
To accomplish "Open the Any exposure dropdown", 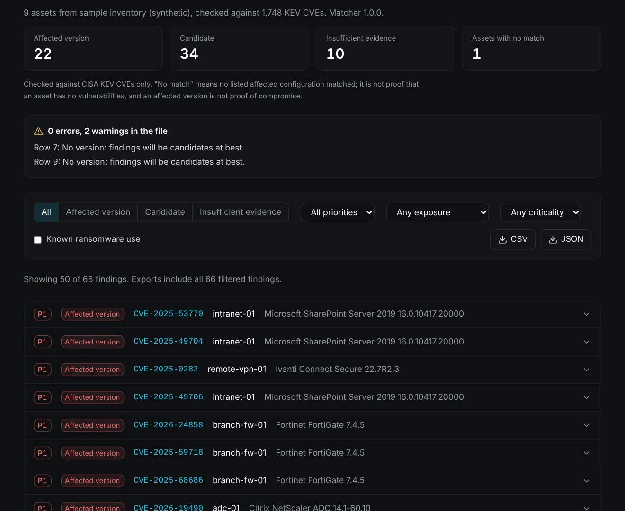I will 437,212.
